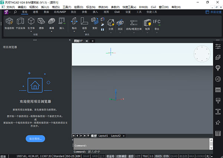Expand the 幕墙 curtain wall dropdown
223x158 pixels.
51,32
